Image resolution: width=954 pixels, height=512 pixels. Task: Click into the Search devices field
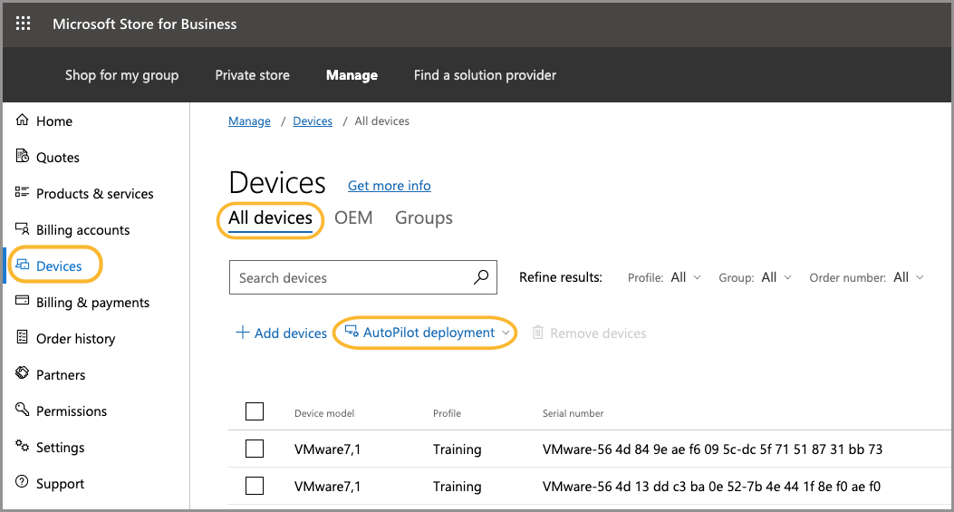point(349,278)
